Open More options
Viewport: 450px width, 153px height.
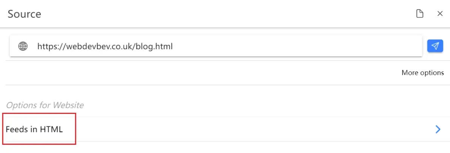[423, 73]
